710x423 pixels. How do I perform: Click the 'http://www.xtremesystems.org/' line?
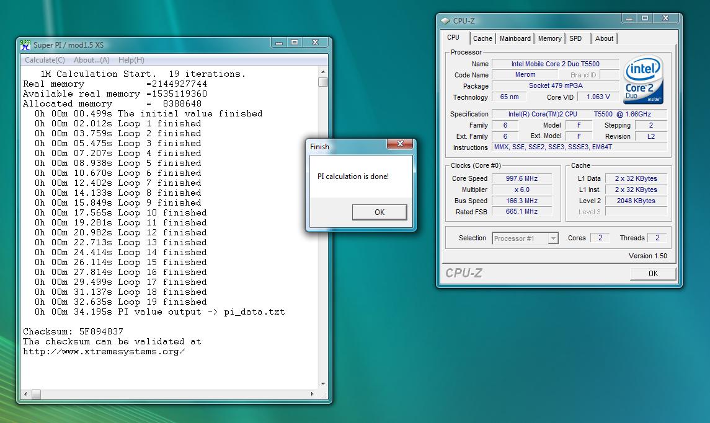coord(104,352)
